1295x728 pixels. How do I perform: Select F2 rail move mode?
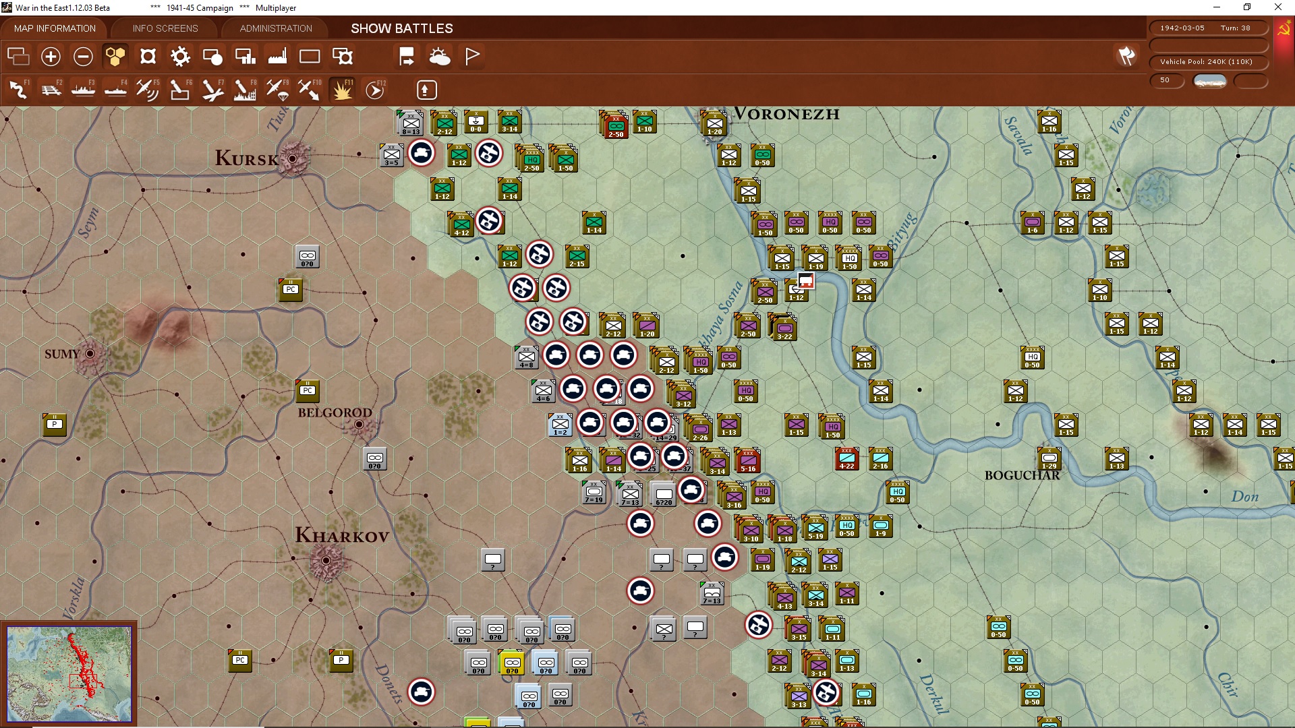coord(51,90)
